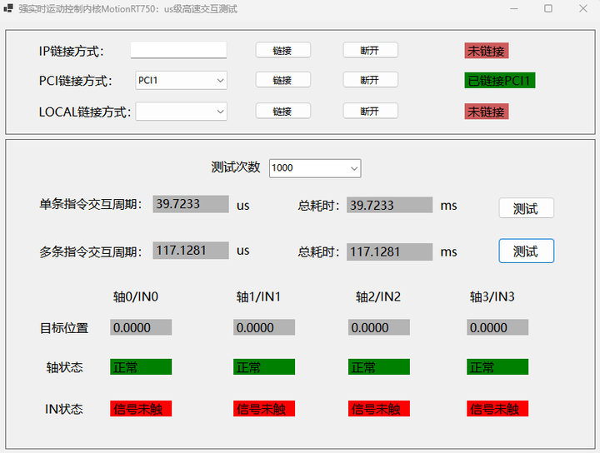Select the 多条指令 总耗时 117.1281 ms field
600x453 pixels.
click(389, 252)
